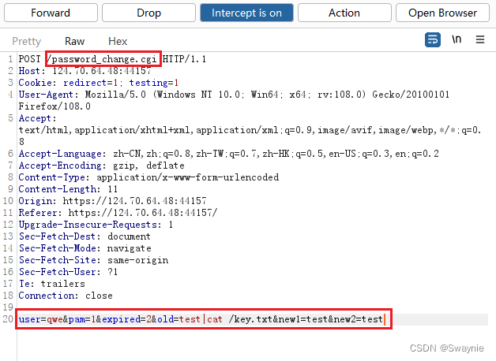The image size is (496, 361).
Task: Click the Connection: close line
Action: (x=66, y=296)
